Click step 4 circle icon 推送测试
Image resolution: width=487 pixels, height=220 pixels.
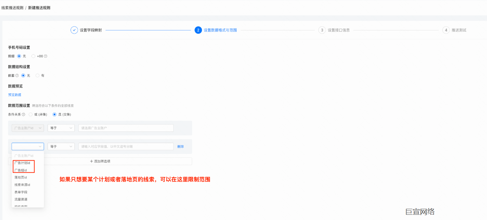click(x=446, y=30)
